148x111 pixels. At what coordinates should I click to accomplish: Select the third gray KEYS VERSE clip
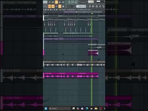pos(88,64)
